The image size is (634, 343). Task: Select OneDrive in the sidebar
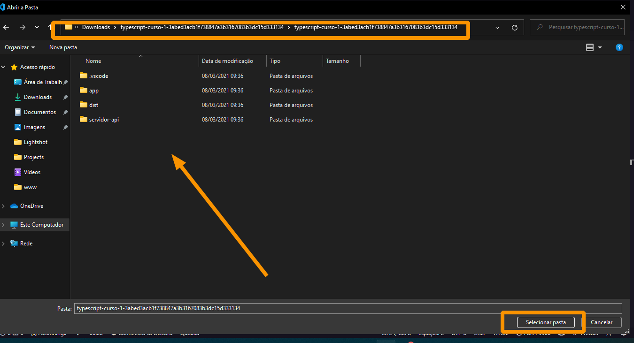click(31, 206)
